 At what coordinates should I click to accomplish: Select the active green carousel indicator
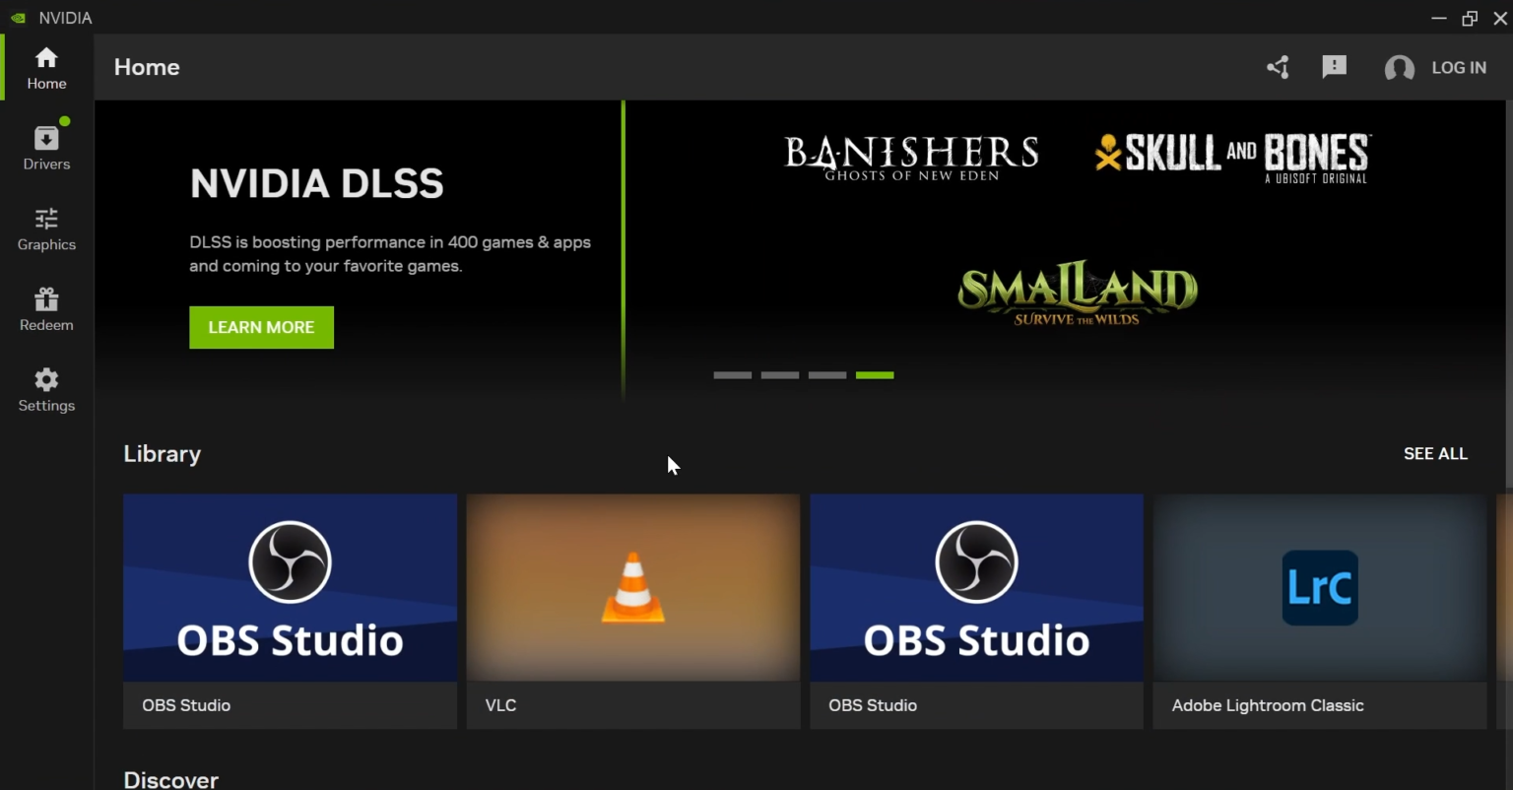click(x=875, y=375)
